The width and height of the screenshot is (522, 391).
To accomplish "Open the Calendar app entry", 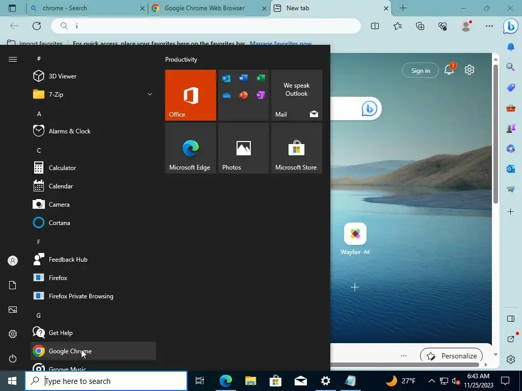I will coord(93,186).
